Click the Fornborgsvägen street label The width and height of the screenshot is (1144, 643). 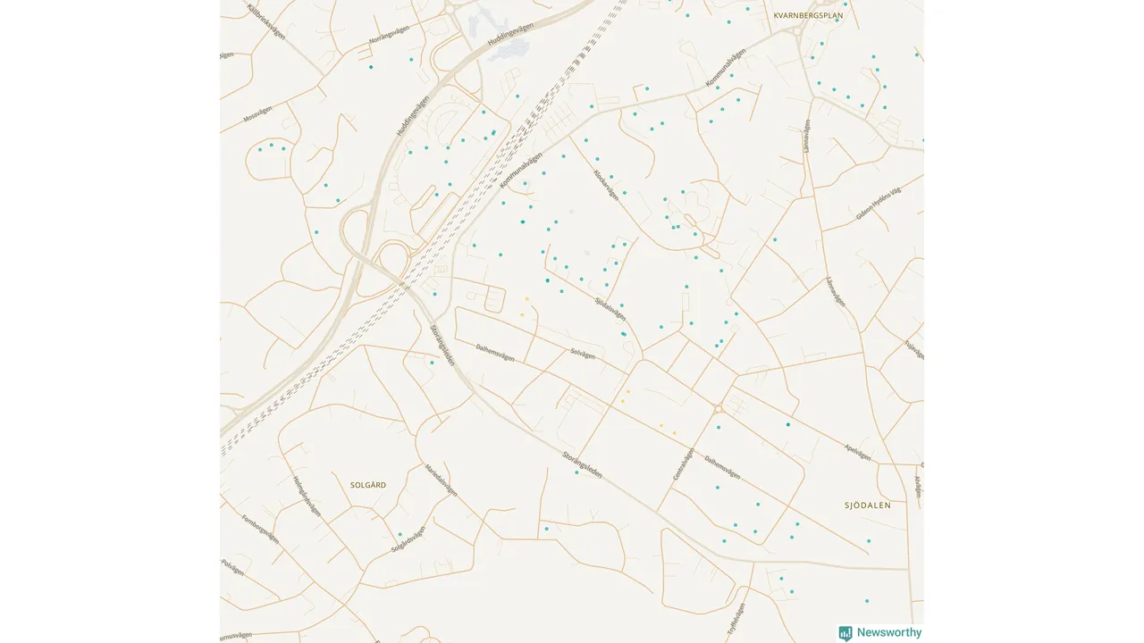260,530
